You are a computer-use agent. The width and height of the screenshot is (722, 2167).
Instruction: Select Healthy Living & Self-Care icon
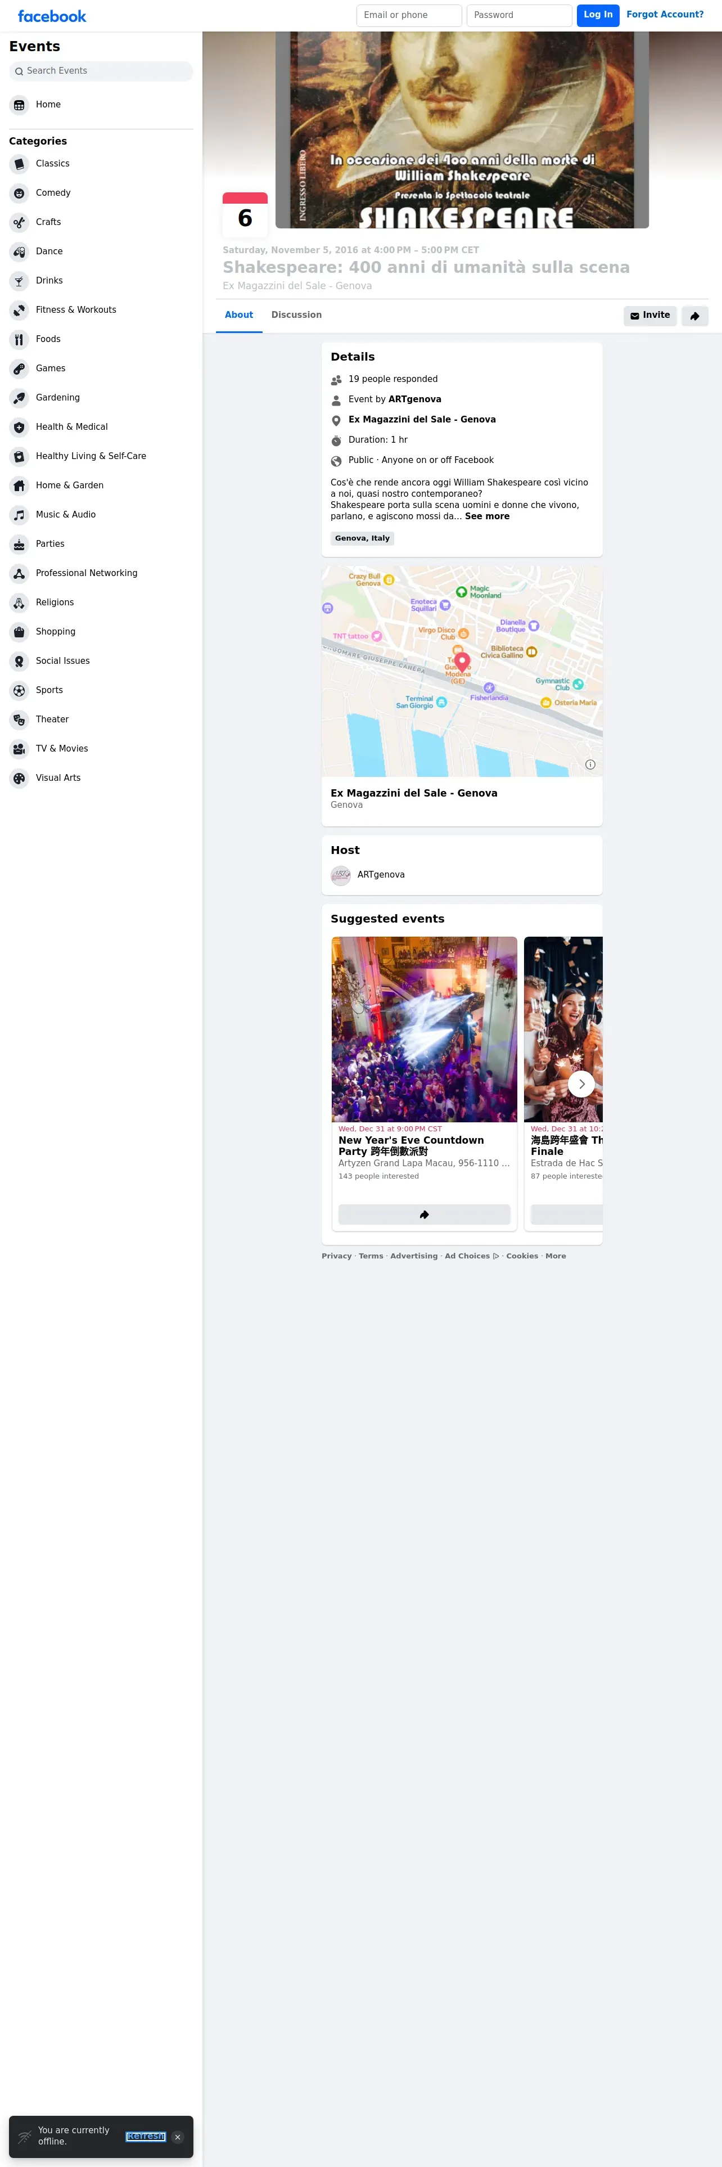(19, 457)
